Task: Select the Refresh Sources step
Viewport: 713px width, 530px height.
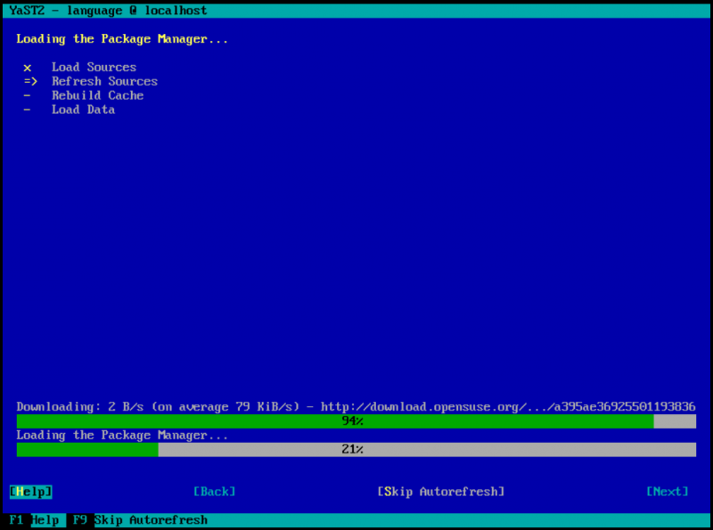Action: [x=104, y=82]
